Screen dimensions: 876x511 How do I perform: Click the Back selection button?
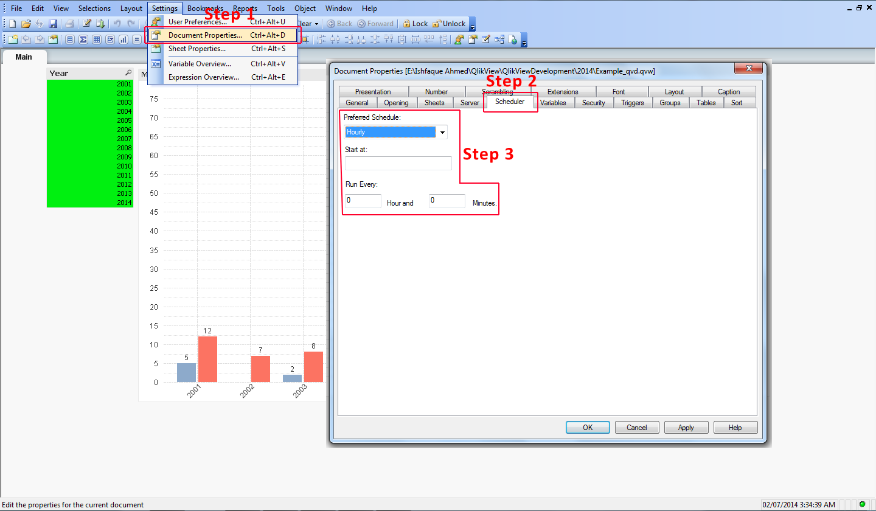tap(339, 24)
